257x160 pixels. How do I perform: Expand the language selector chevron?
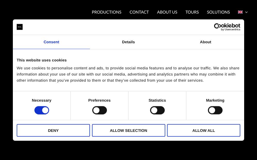coord(246,12)
